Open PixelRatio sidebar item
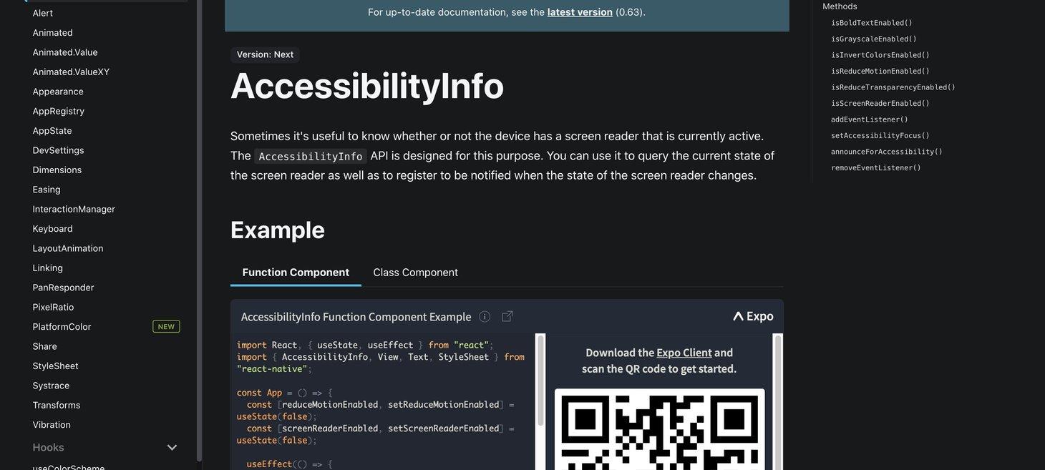Viewport: 1045px width, 470px height. [53, 307]
